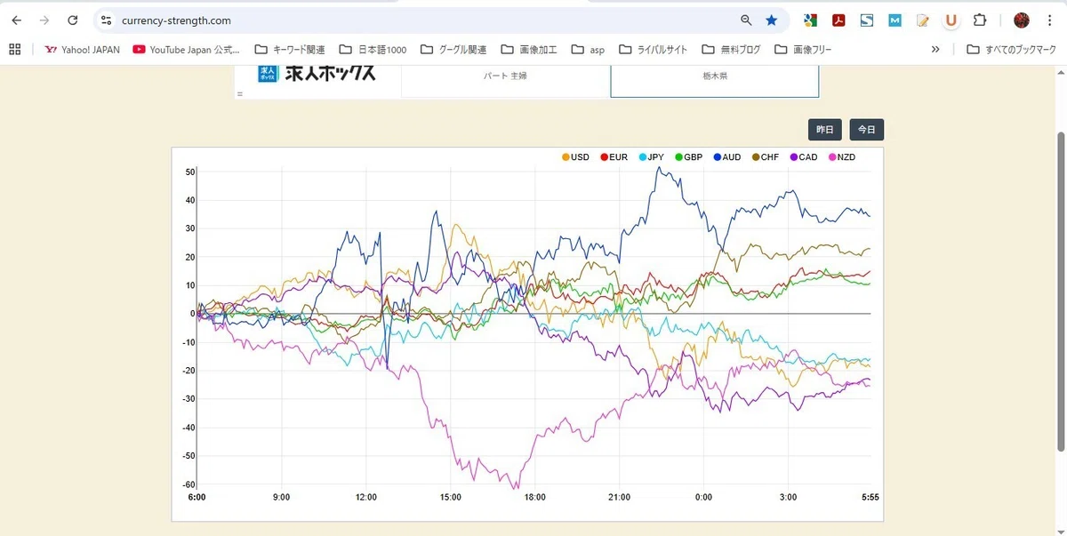Open the extensions puzzle icon
1067x536 pixels.
[980, 20]
